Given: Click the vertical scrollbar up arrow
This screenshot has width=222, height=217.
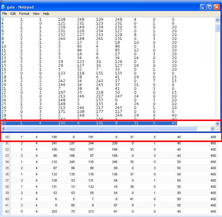Looking at the screenshot, I should (217, 20).
